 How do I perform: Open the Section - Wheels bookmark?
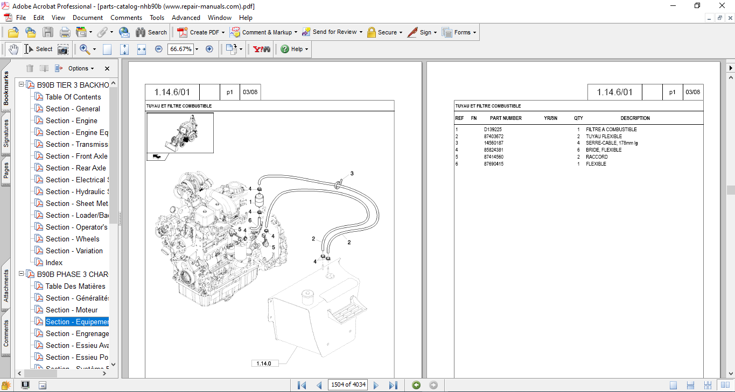[73, 239]
